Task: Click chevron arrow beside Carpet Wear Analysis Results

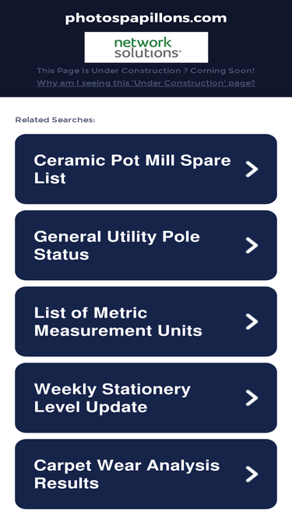Action: 252,474
